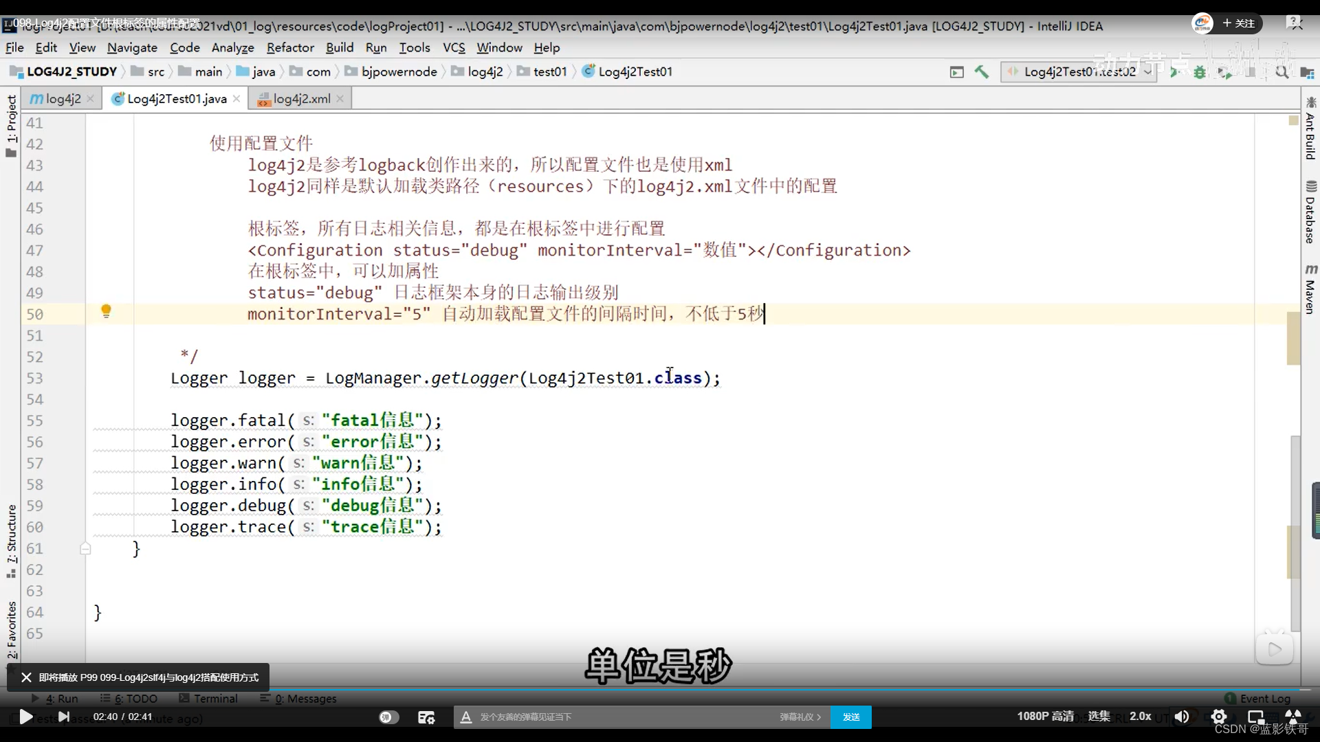The height and width of the screenshot is (742, 1320).
Task: Click the uploader avatar icon
Action: [x=1202, y=23]
